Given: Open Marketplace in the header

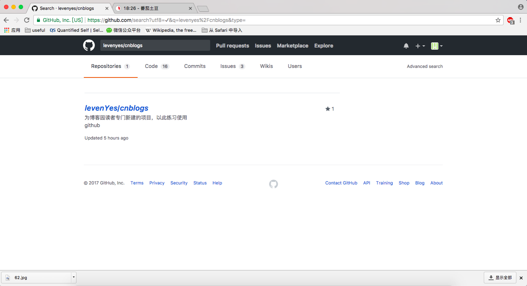Looking at the screenshot, I should [293, 46].
